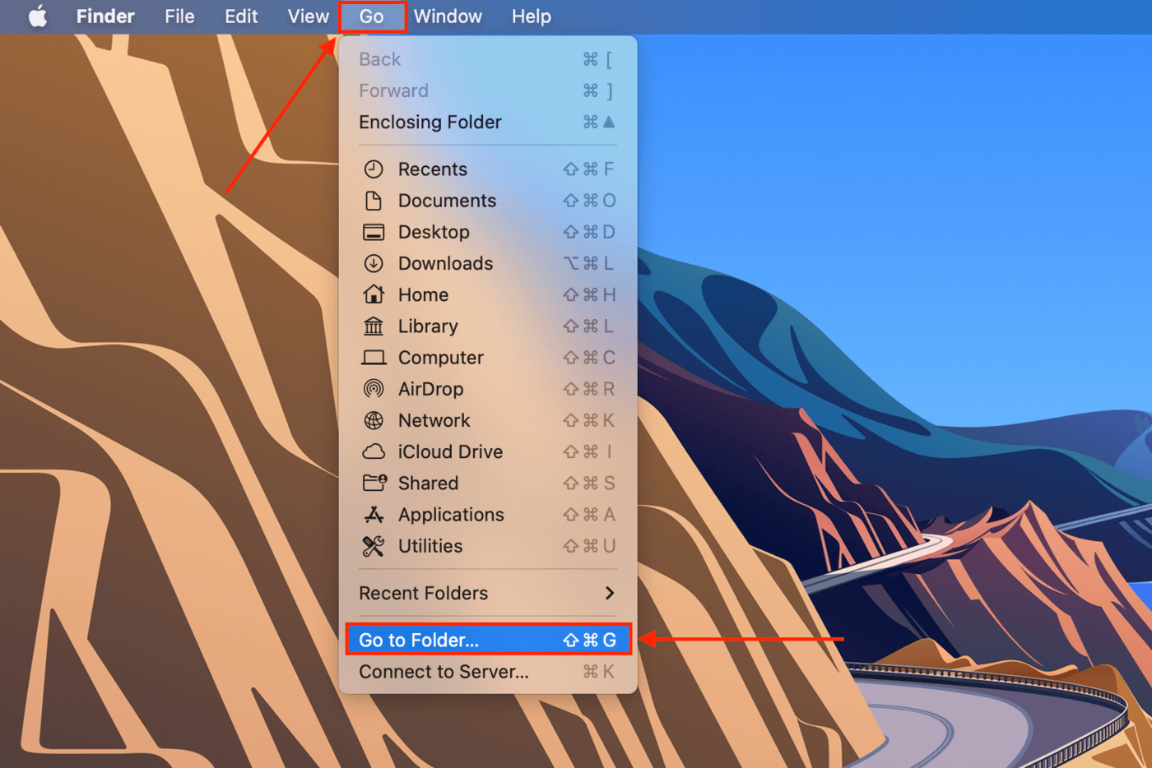Screen dimensions: 1152x768
Task: Choose Desktop in the Go menu
Action: point(488,232)
